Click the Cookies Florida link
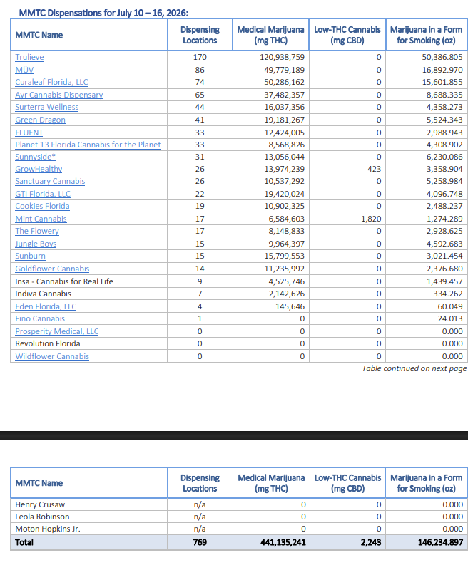The image size is (468, 565). click(42, 206)
